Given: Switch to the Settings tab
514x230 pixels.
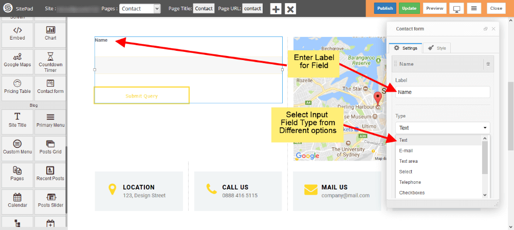Looking at the screenshot, I should [x=406, y=48].
